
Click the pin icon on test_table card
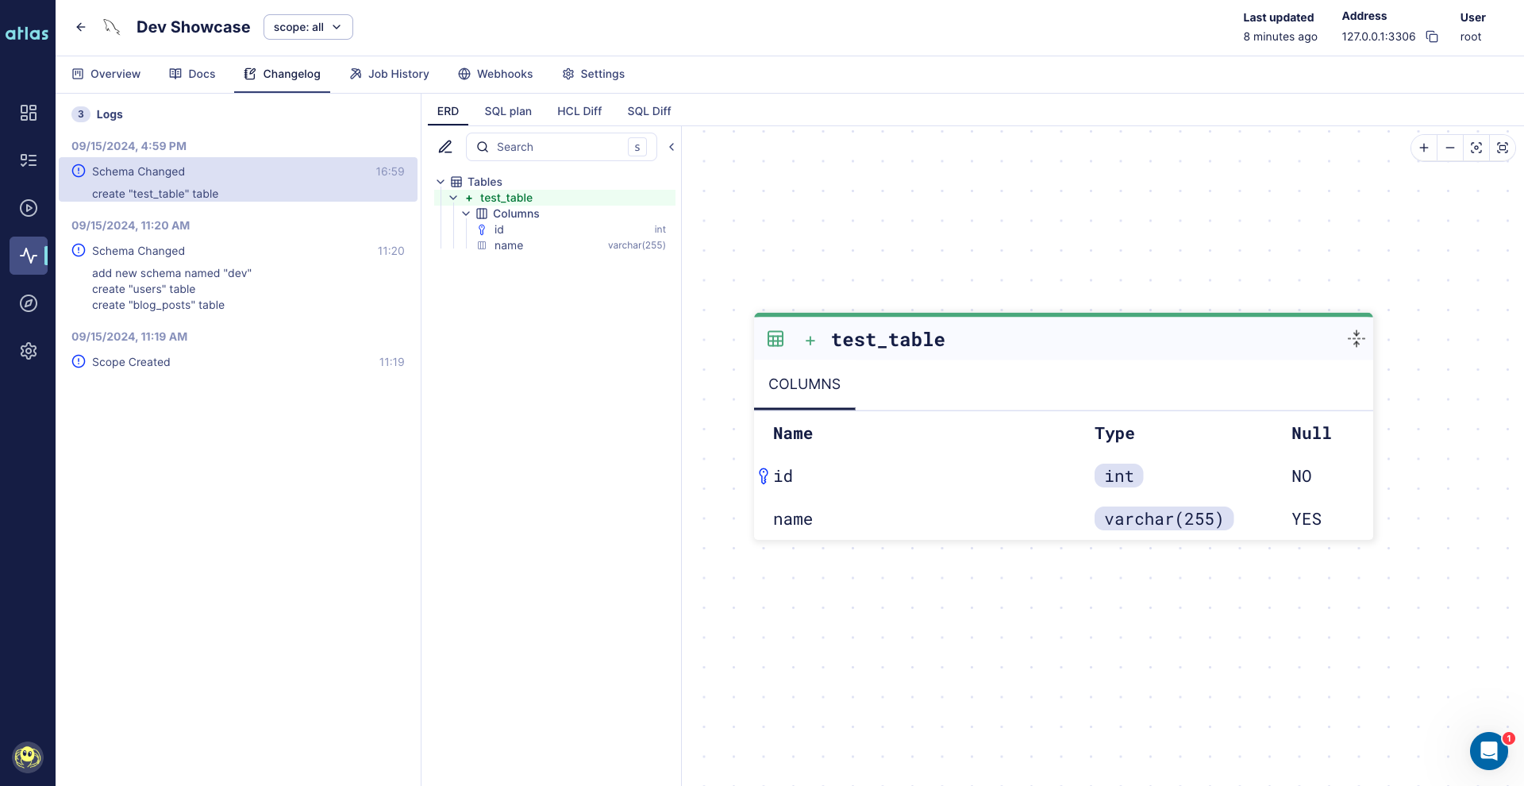(1356, 338)
